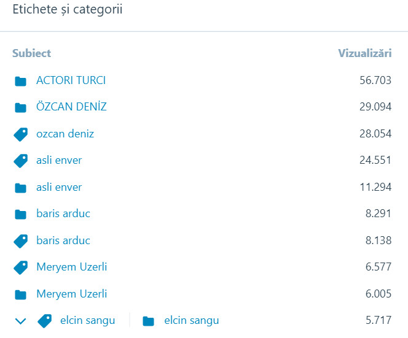Open the ÖZCAN DENİZ category link

coord(71,107)
